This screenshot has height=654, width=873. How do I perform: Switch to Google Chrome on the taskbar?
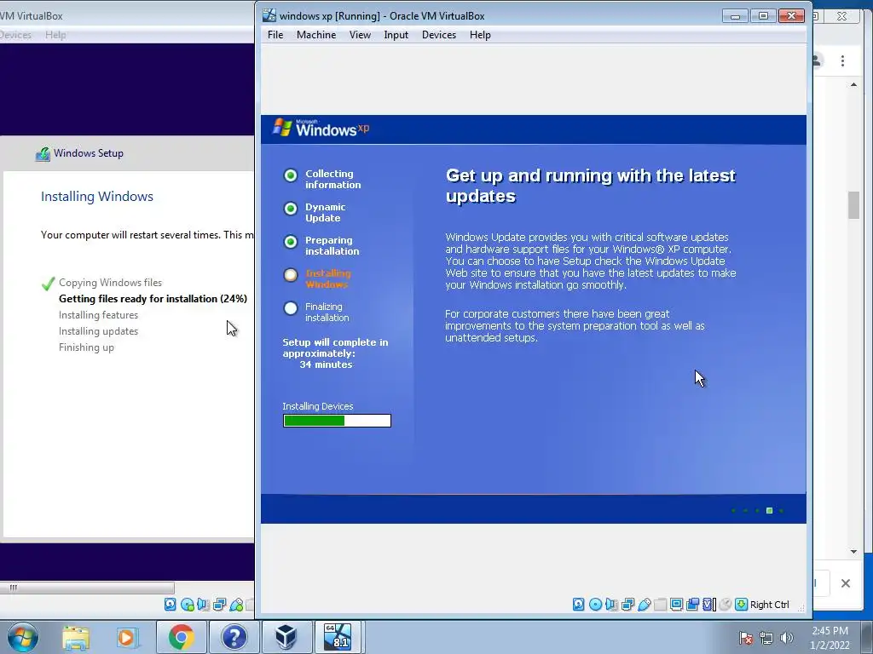tap(181, 637)
